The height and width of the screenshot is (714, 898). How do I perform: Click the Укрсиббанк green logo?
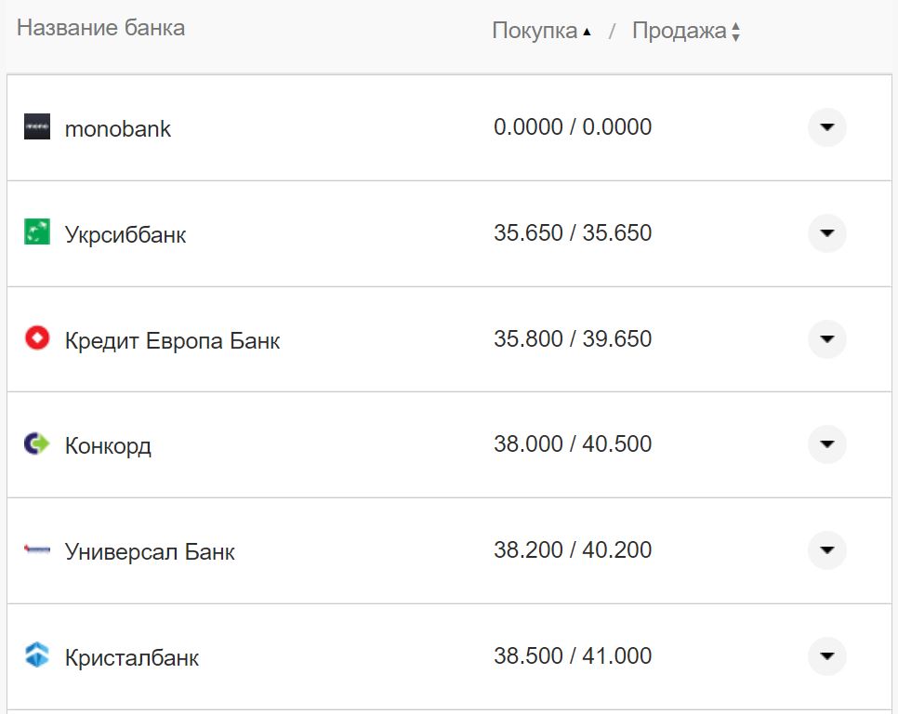pos(37,233)
